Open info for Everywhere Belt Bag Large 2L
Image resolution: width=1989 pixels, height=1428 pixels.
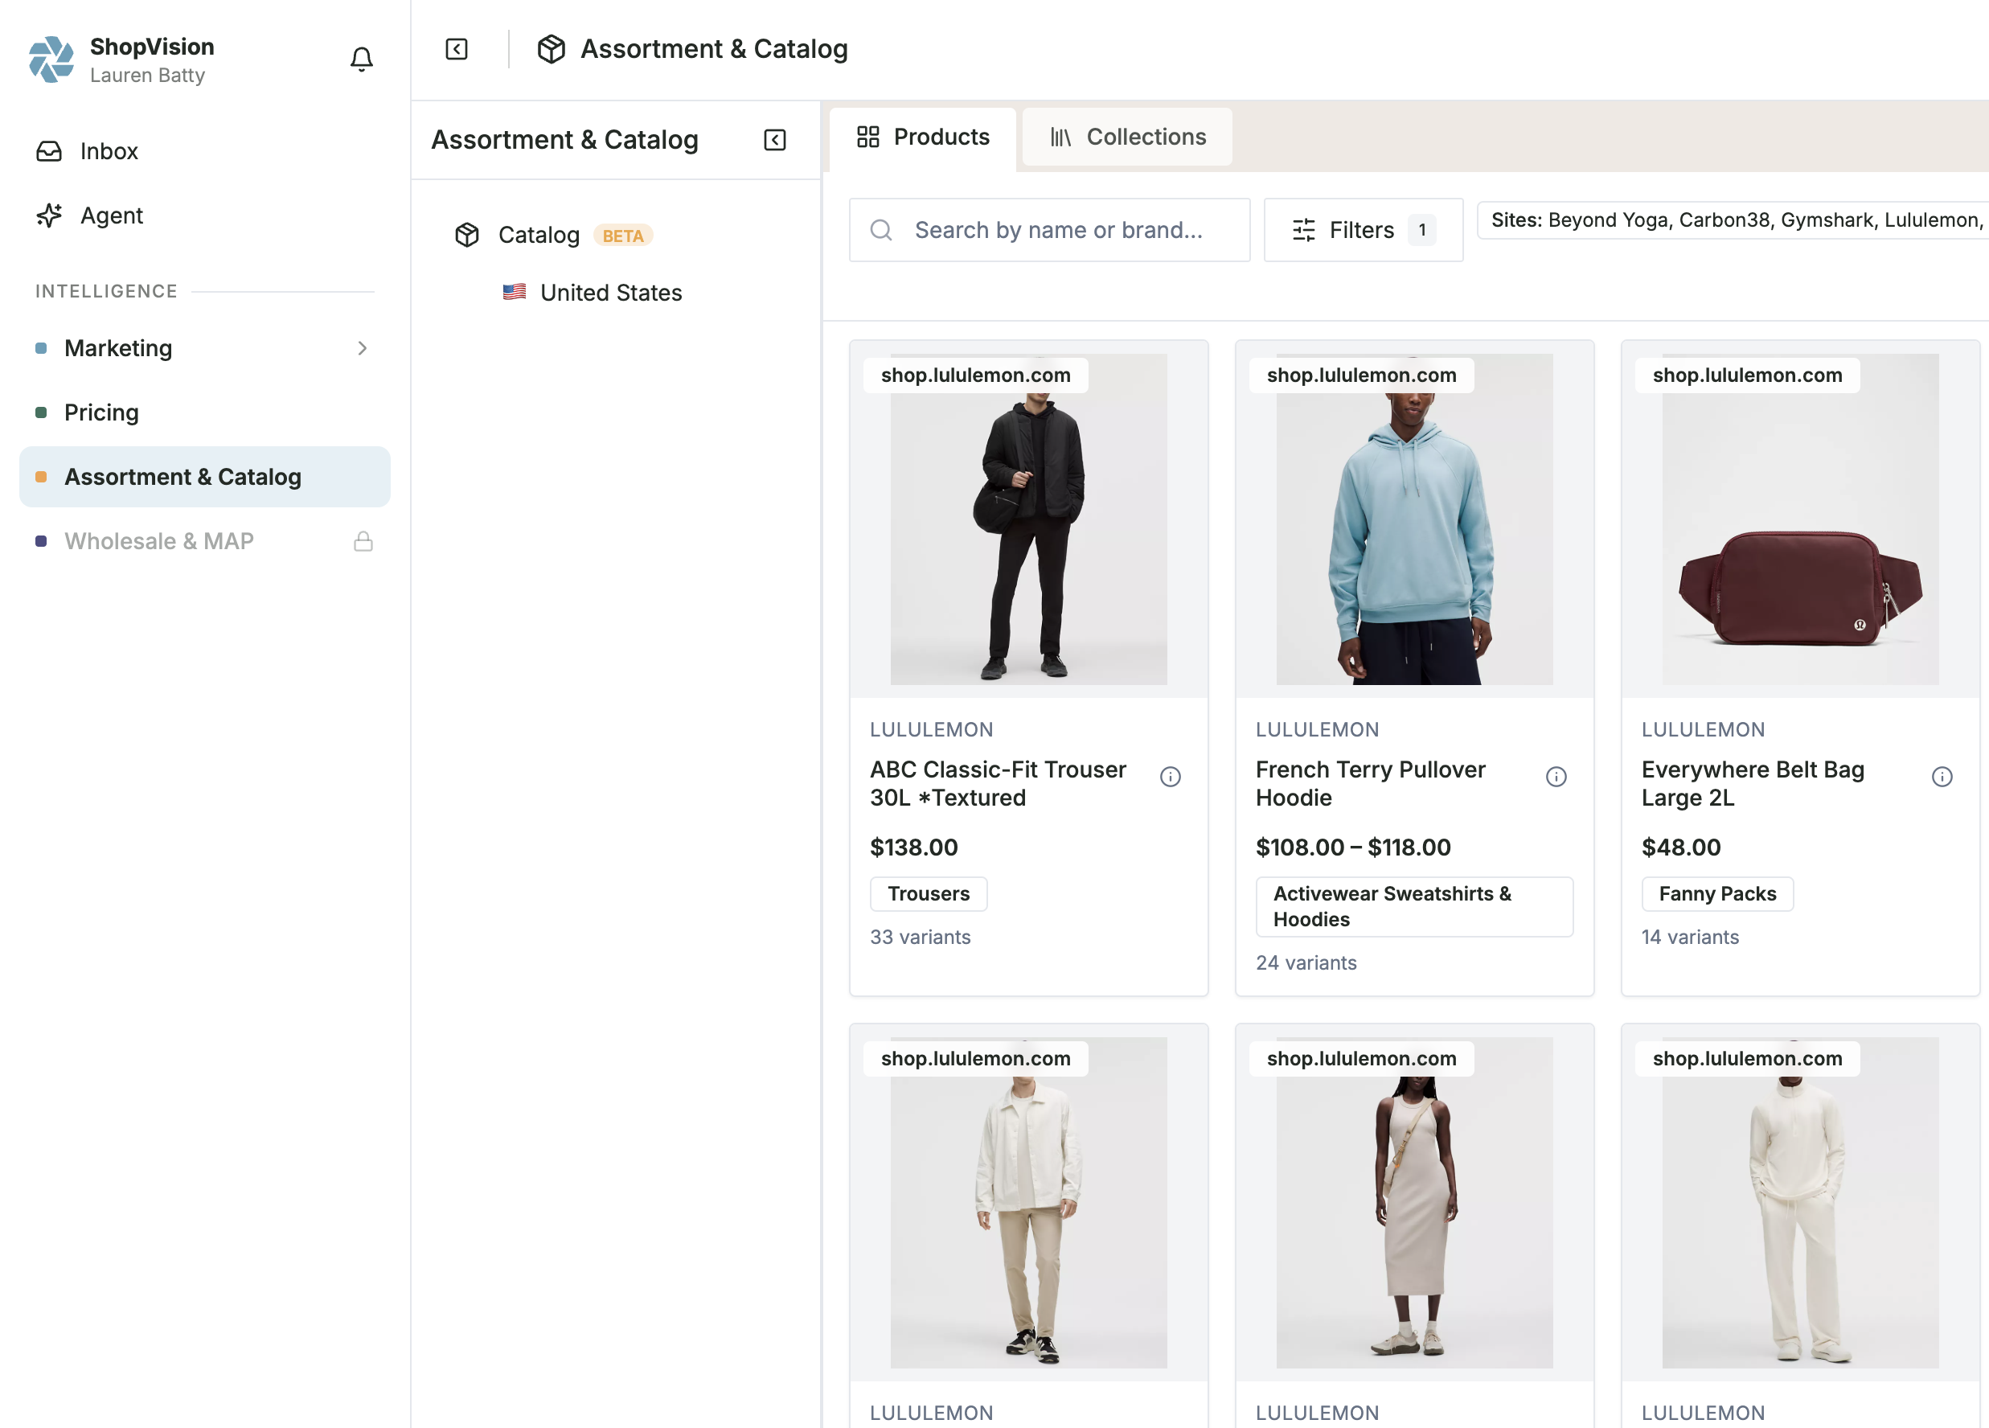[1942, 776]
